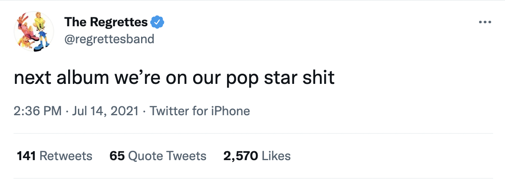505x183 pixels.
Task: Click the blue verified badge
Action: (x=158, y=22)
